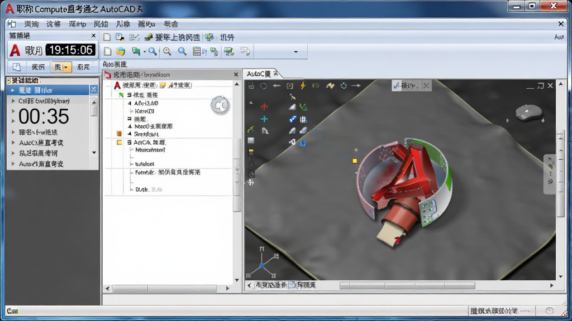Click the blue circle icon in the viewport toolbar
The height and width of the screenshot is (321, 572).
263,86
